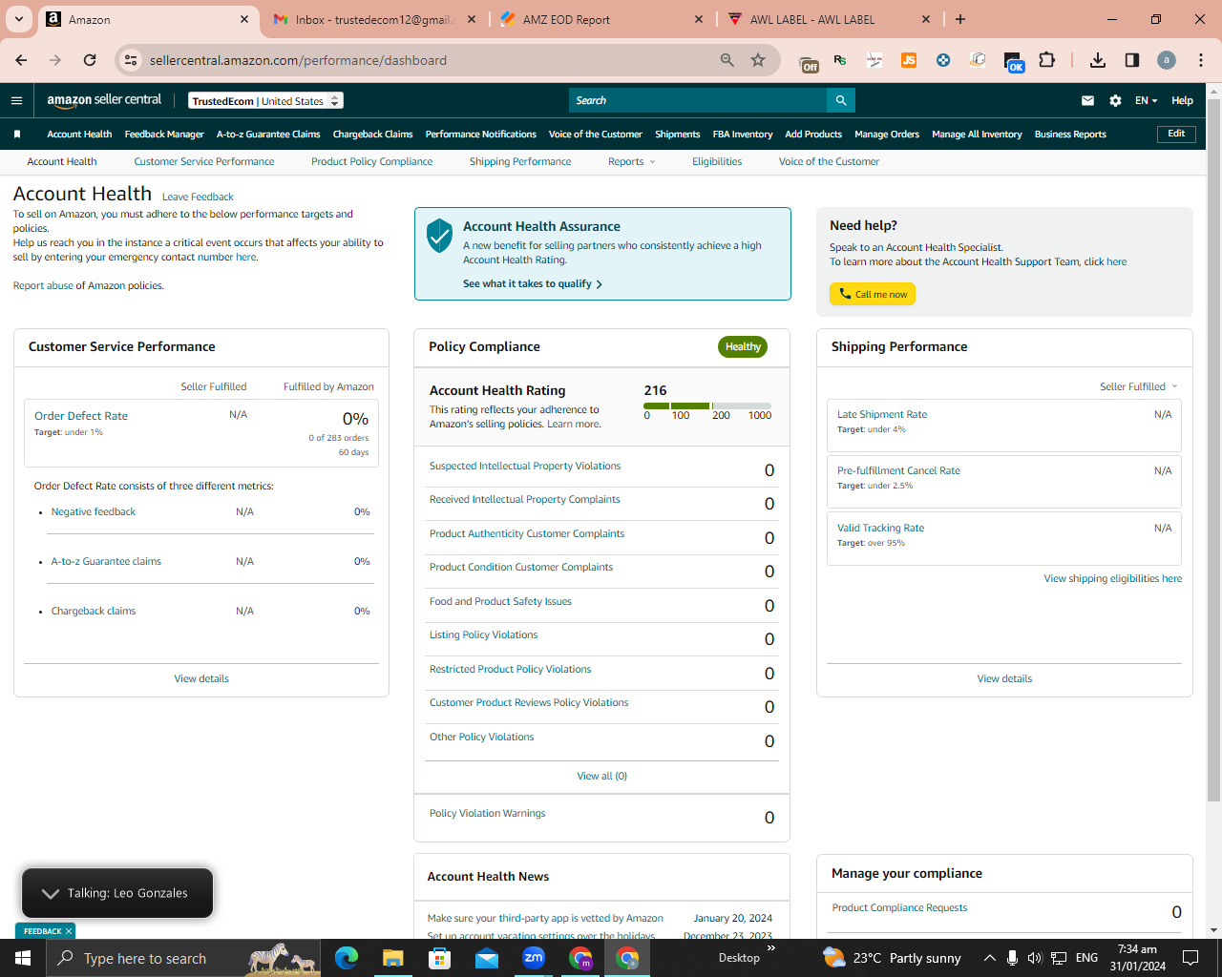Click the bookmark flag beside Account Health menu

click(x=17, y=135)
